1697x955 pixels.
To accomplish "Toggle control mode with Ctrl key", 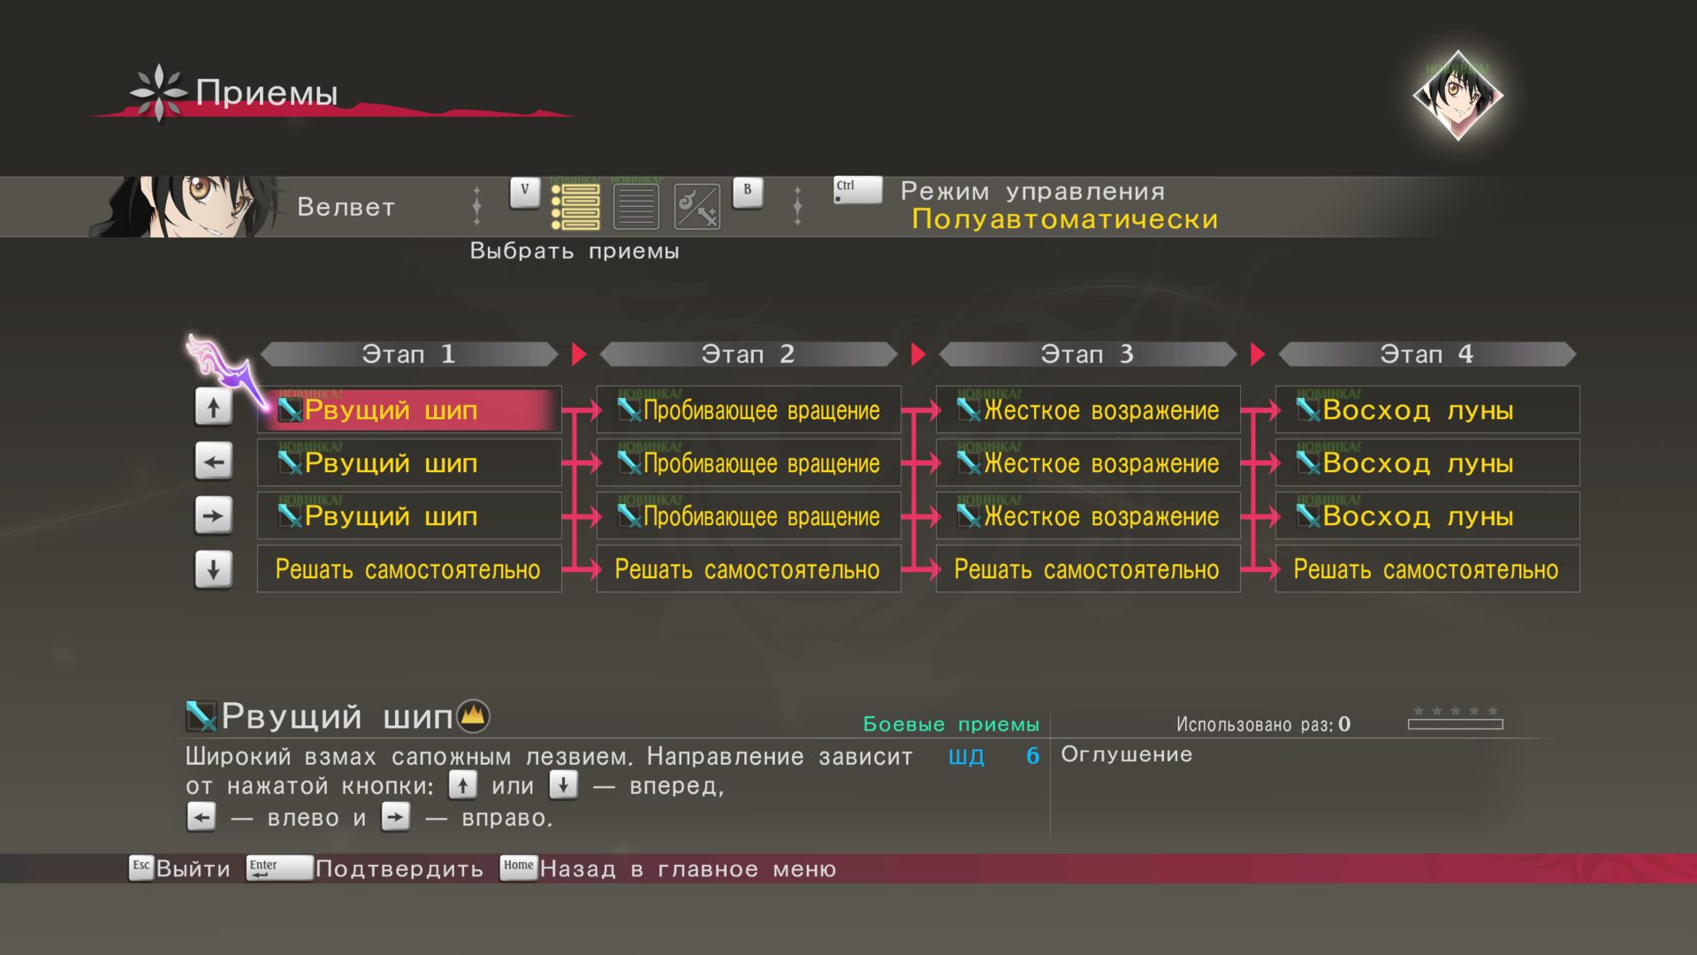I will pos(857,190).
